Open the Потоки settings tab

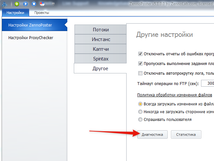point(101,30)
